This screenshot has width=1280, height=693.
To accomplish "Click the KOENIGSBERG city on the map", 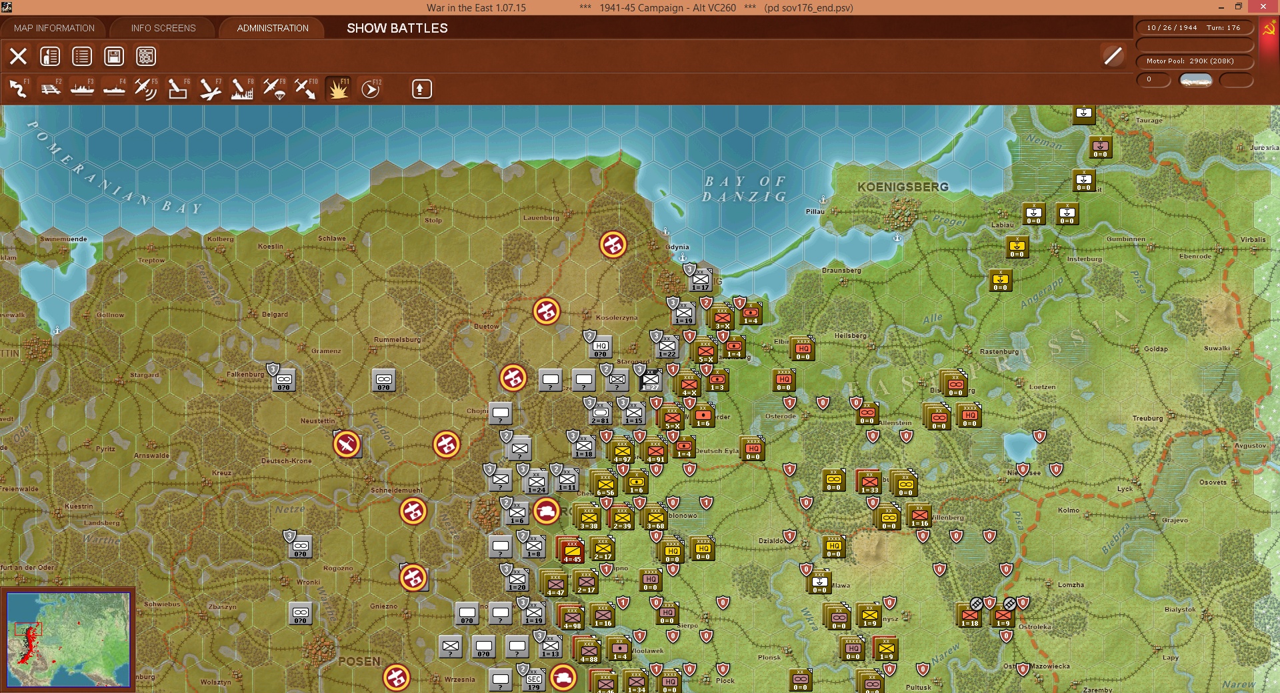I will pyautogui.click(x=903, y=215).
